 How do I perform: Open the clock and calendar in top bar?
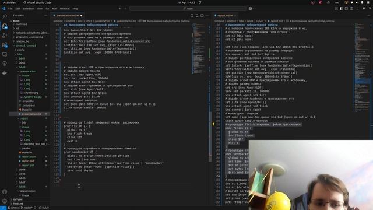[x=186, y=2]
